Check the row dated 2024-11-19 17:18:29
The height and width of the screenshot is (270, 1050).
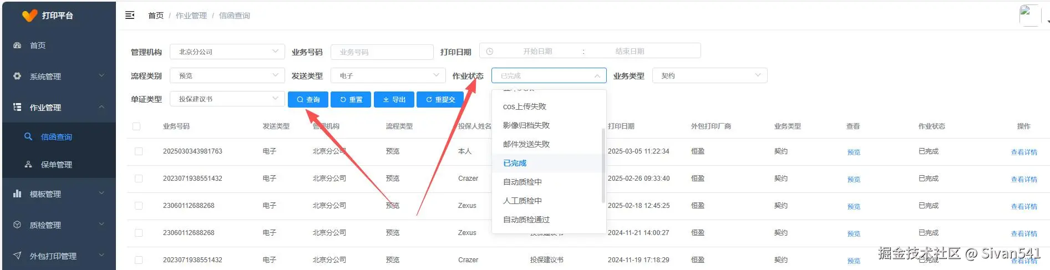[x=139, y=260]
